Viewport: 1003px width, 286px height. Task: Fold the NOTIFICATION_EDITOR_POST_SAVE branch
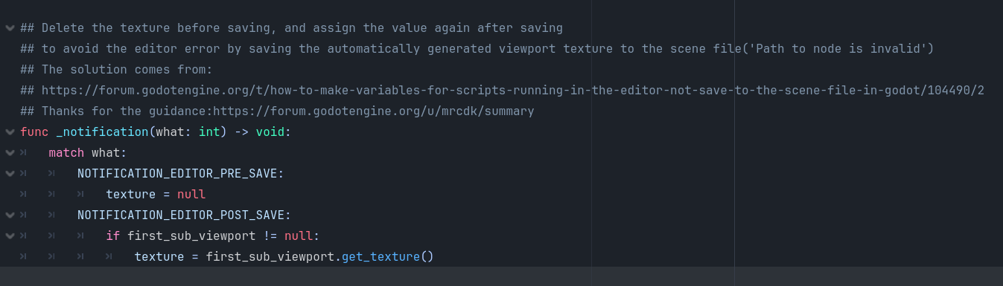coord(9,215)
